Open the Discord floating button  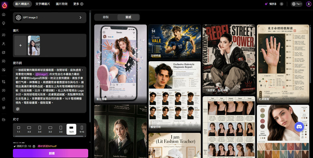coord(299,127)
